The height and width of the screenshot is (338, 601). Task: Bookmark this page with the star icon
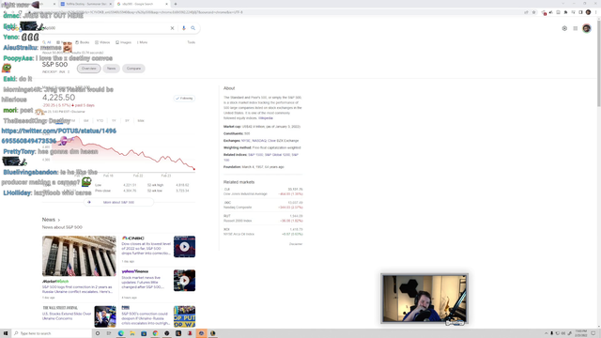pos(533,12)
